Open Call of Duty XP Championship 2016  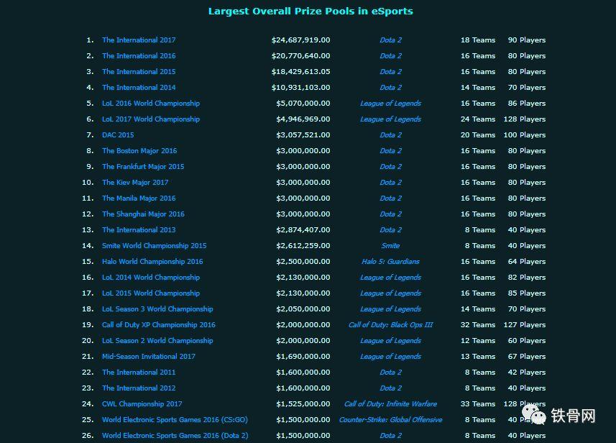159,324
